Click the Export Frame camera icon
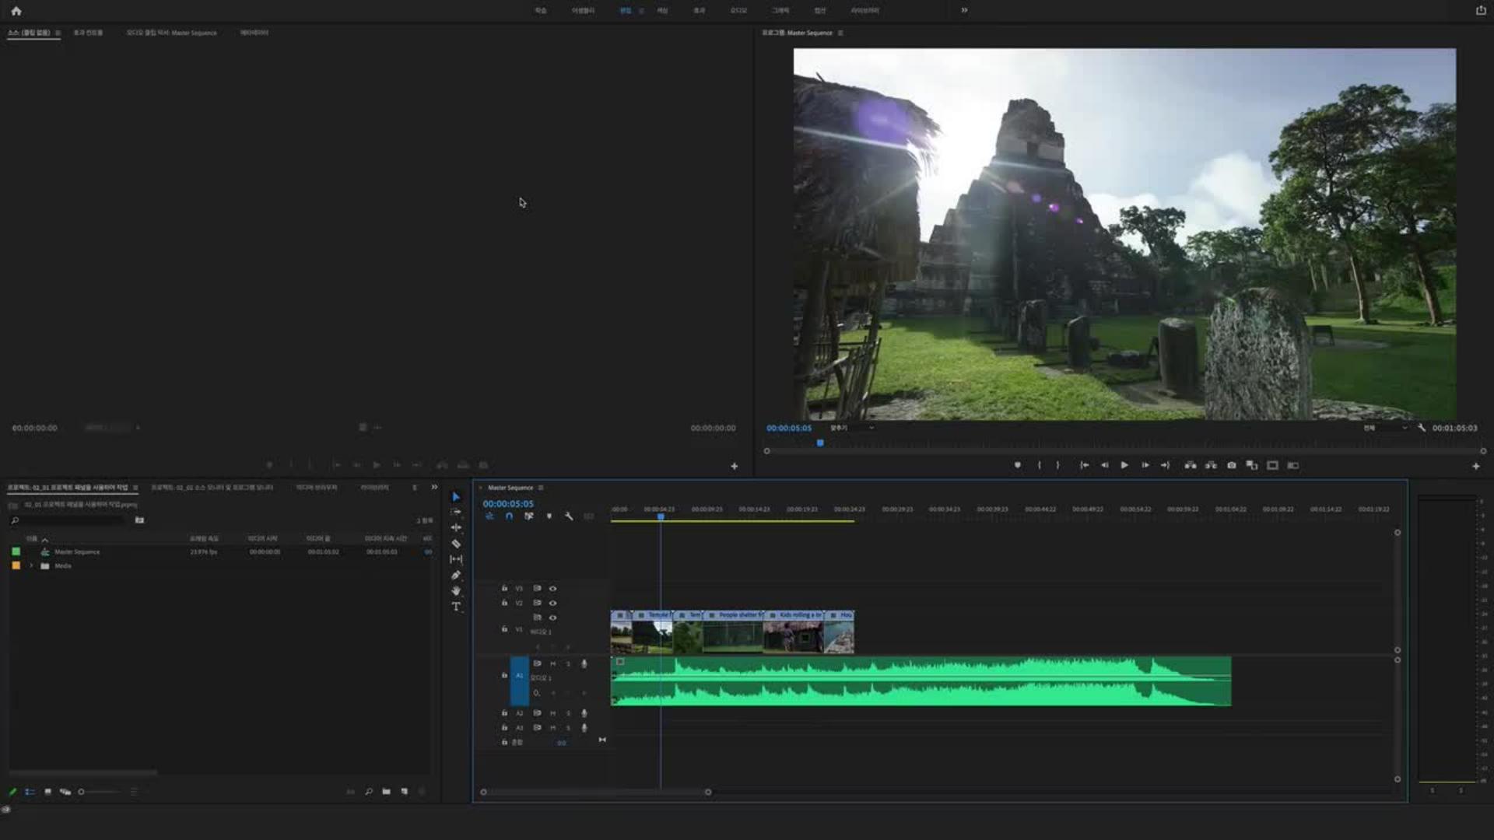The image size is (1494, 840). coord(1231,465)
